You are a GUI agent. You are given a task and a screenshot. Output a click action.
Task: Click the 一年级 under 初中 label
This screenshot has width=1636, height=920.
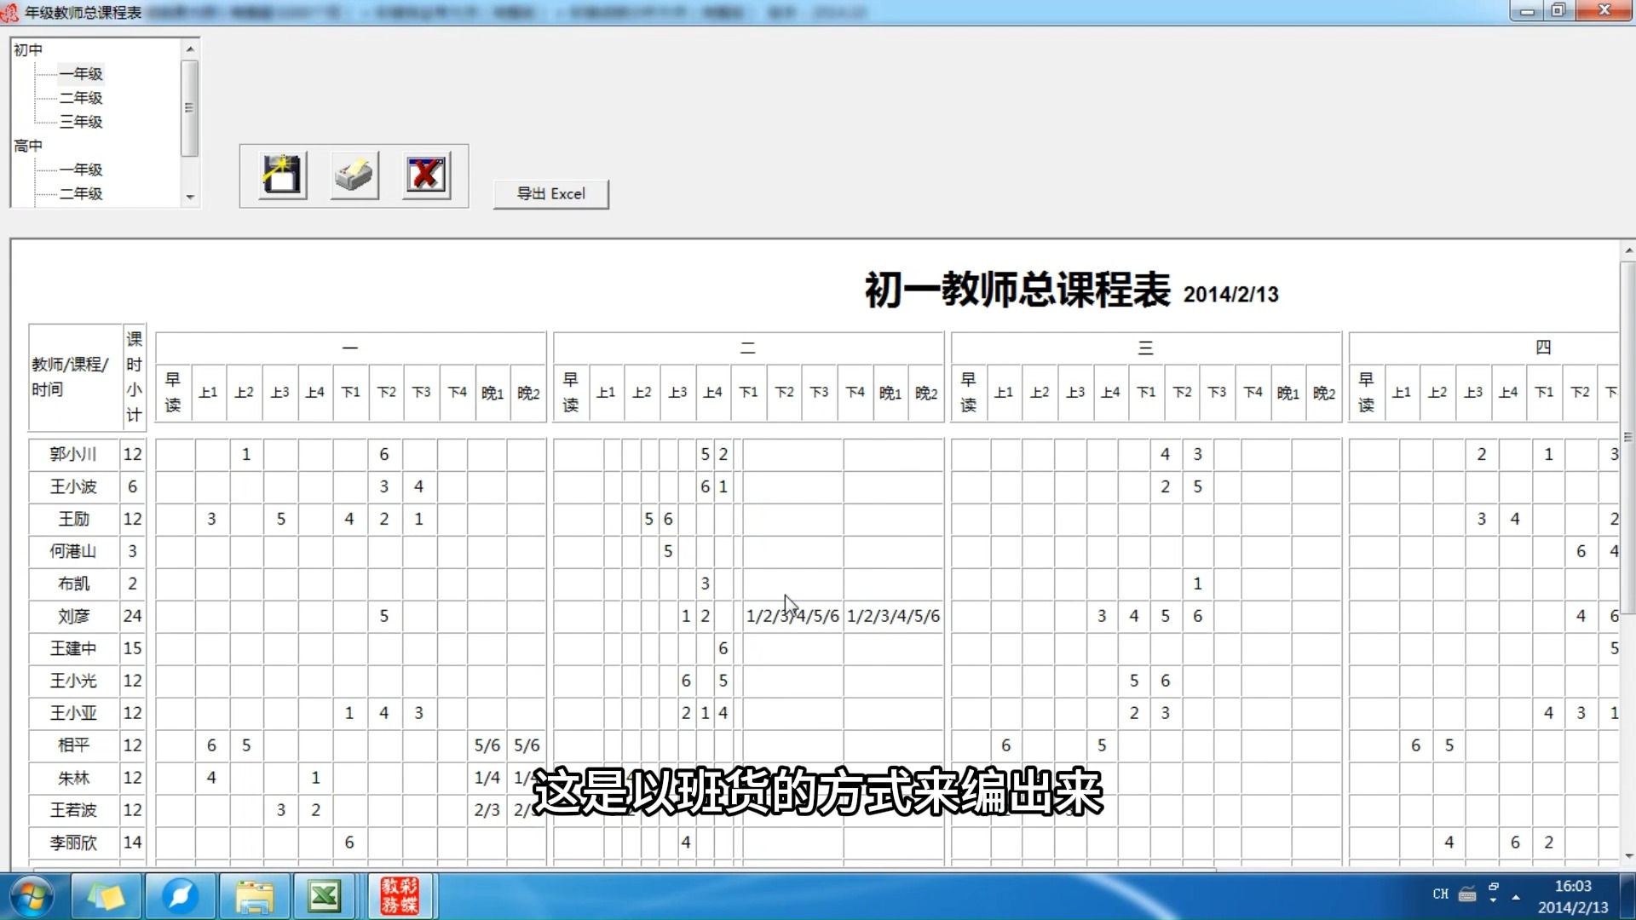(81, 73)
